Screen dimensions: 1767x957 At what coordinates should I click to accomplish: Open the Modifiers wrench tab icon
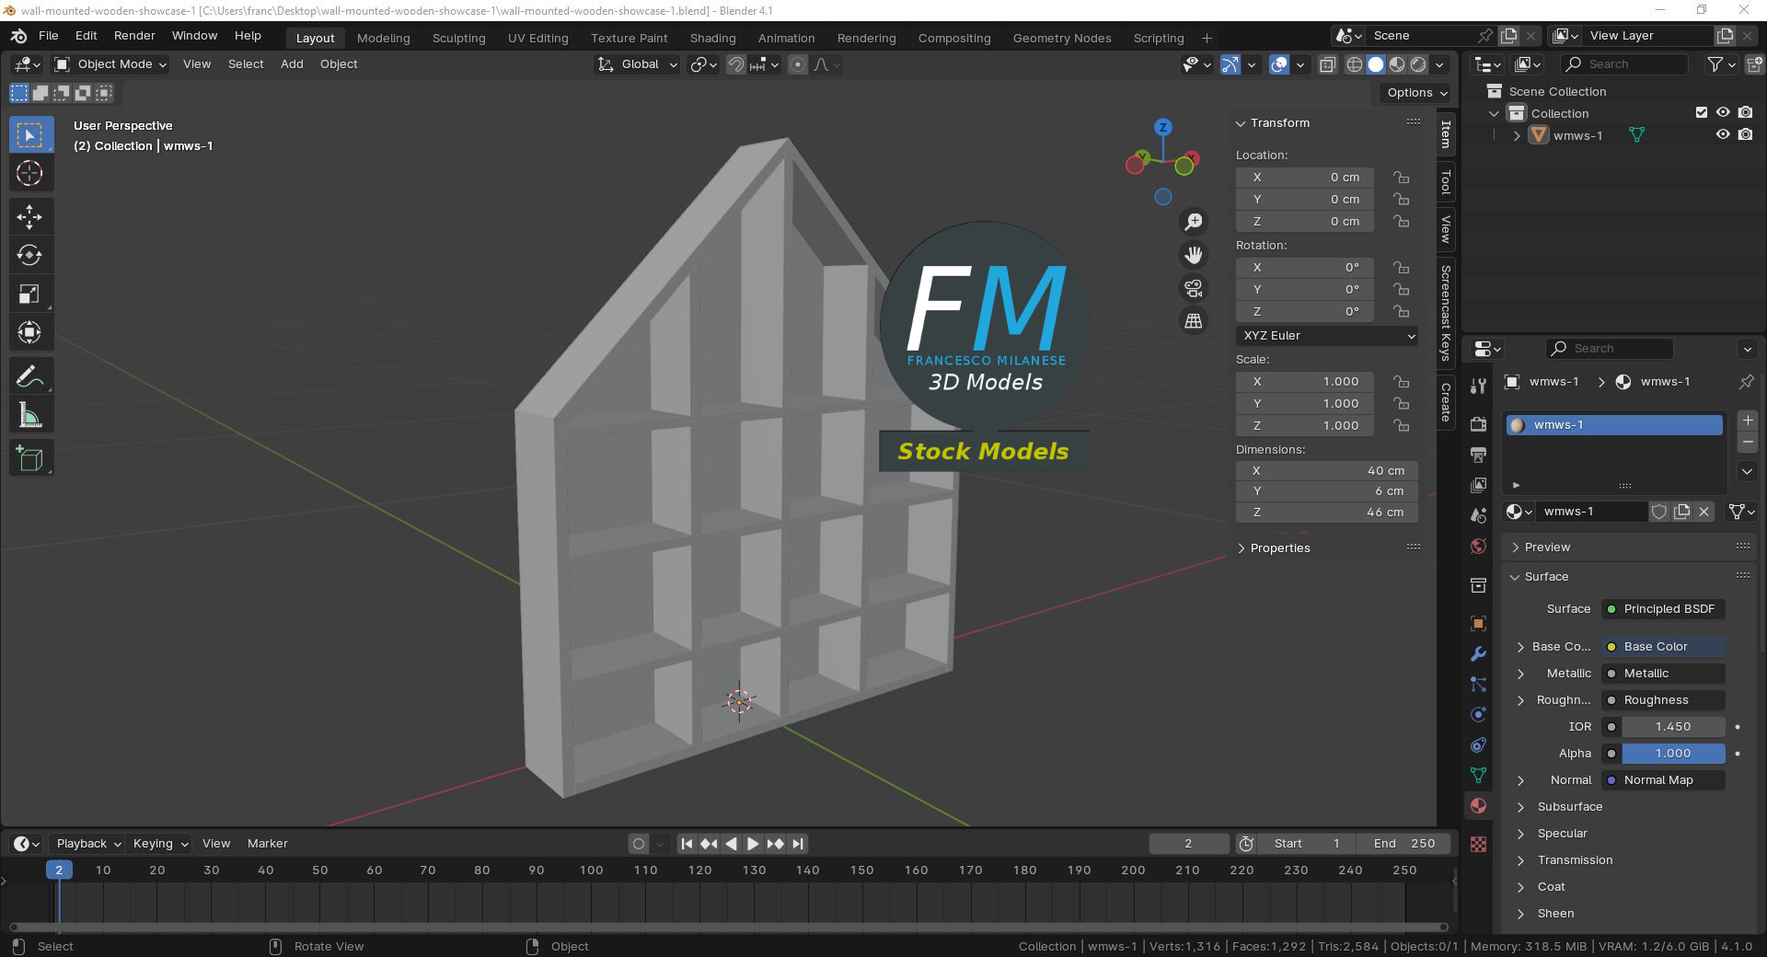pos(1478,653)
